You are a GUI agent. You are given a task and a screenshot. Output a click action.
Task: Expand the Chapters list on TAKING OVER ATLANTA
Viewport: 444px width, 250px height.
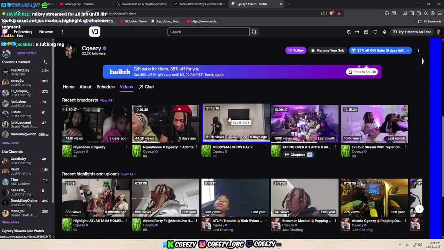click(x=298, y=155)
